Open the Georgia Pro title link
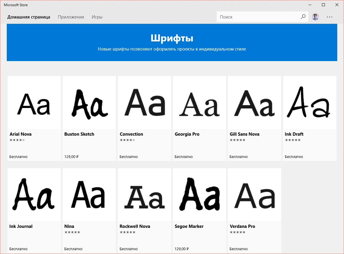 pyautogui.click(x=187, y=134)
